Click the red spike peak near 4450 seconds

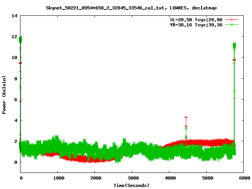186,117
